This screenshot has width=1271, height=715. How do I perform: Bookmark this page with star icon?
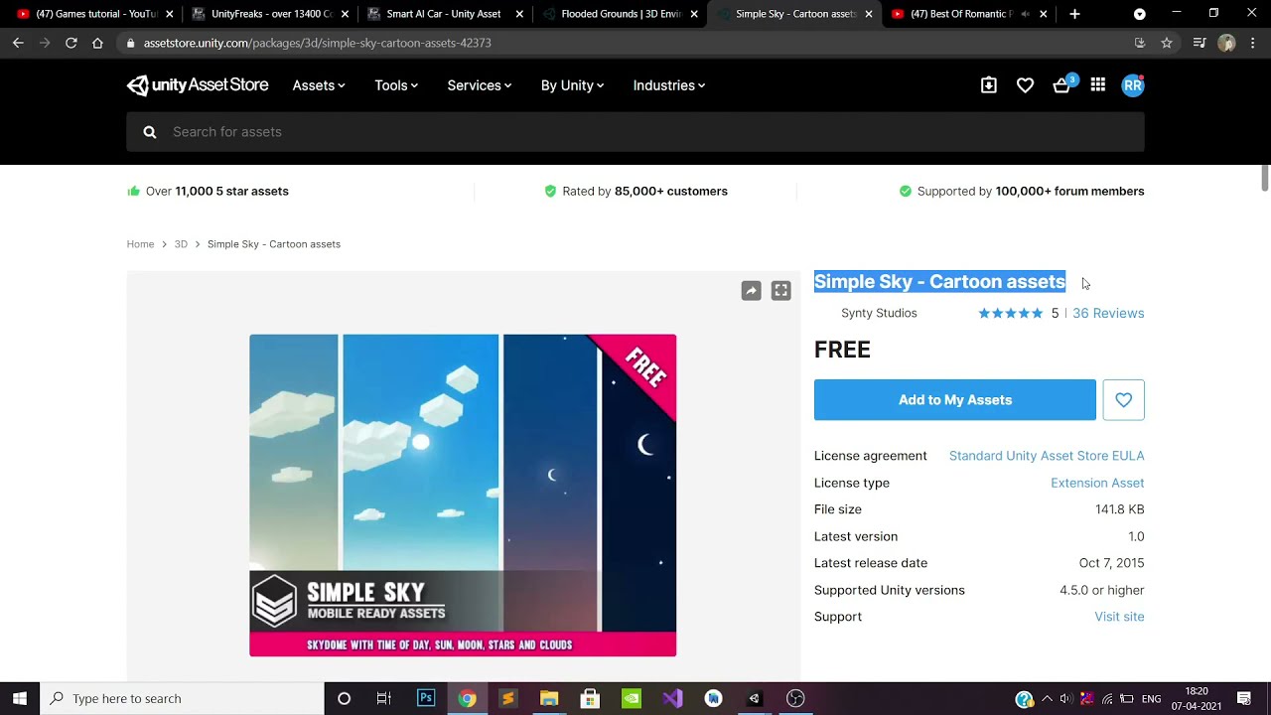pyautogui.click(x=1167, y=43)
